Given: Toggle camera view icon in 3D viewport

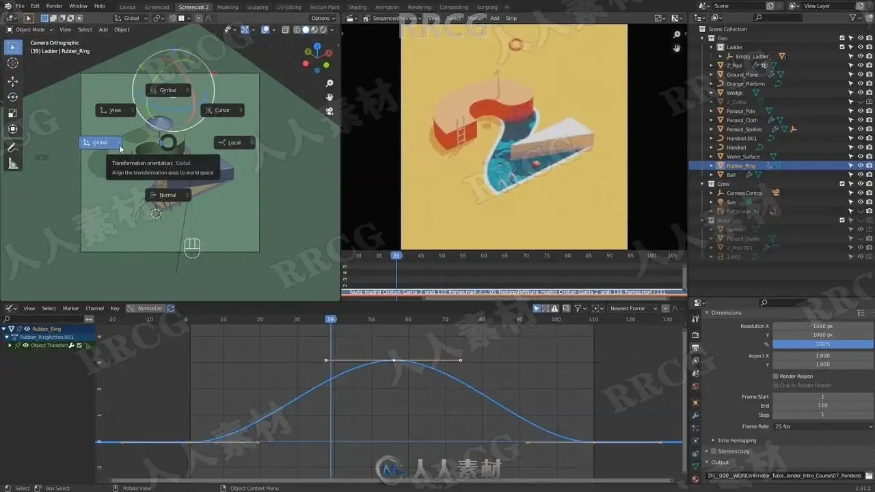Looking at the screenshot, I should click(x=329, y=111).
